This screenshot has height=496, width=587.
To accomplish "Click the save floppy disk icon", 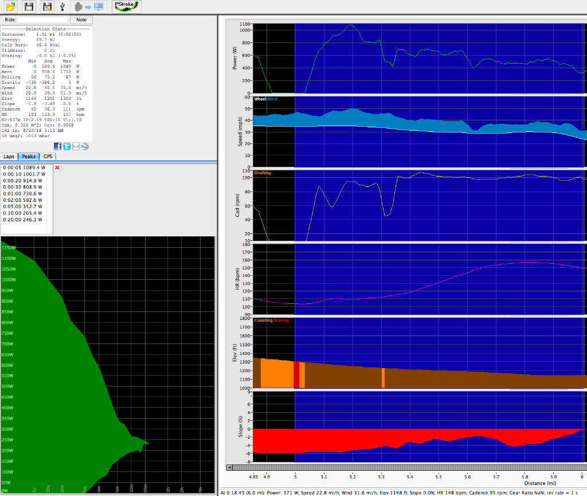I will pyautogui.click(x=29, y=7).
